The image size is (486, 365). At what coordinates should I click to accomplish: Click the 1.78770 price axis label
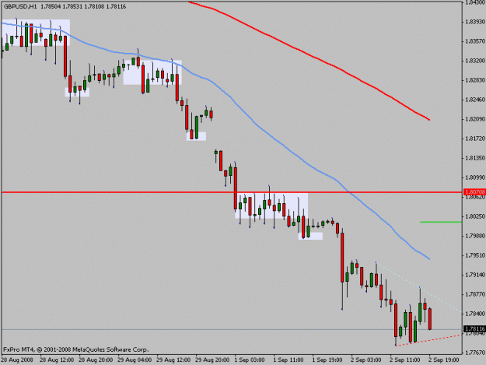tap(475, 294)
